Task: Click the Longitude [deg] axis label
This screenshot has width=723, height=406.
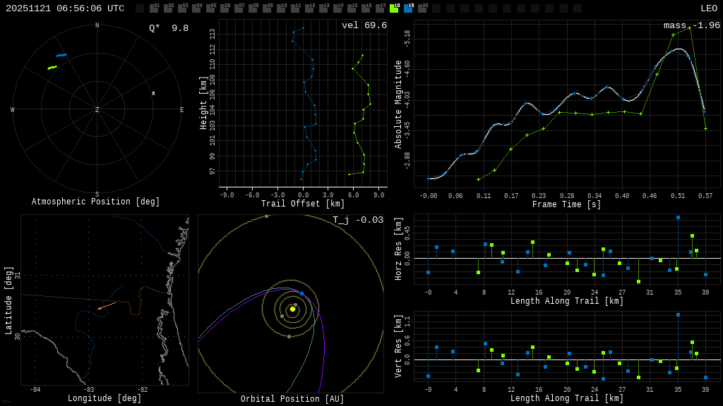Action: pyautogui.click(x=104, y=398)
